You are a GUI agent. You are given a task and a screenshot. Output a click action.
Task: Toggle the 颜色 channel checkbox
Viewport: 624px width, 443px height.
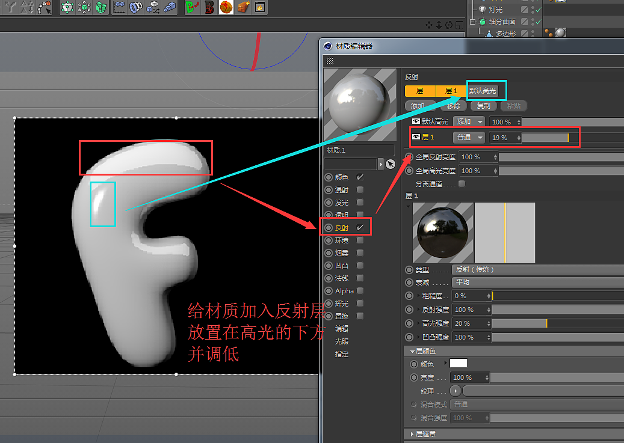[x=360, y=177]
